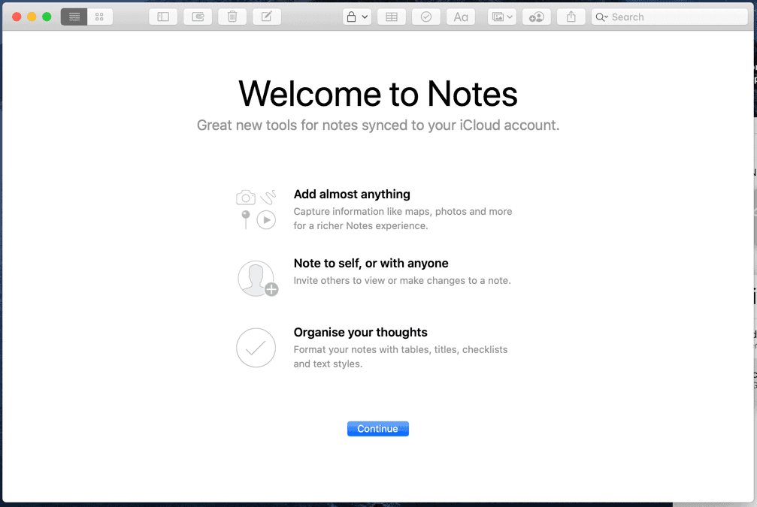The image size is (757, 507).
Task: Add a checklist with checkmark icon
Action: pyautogui.click(x=426, y=17)
